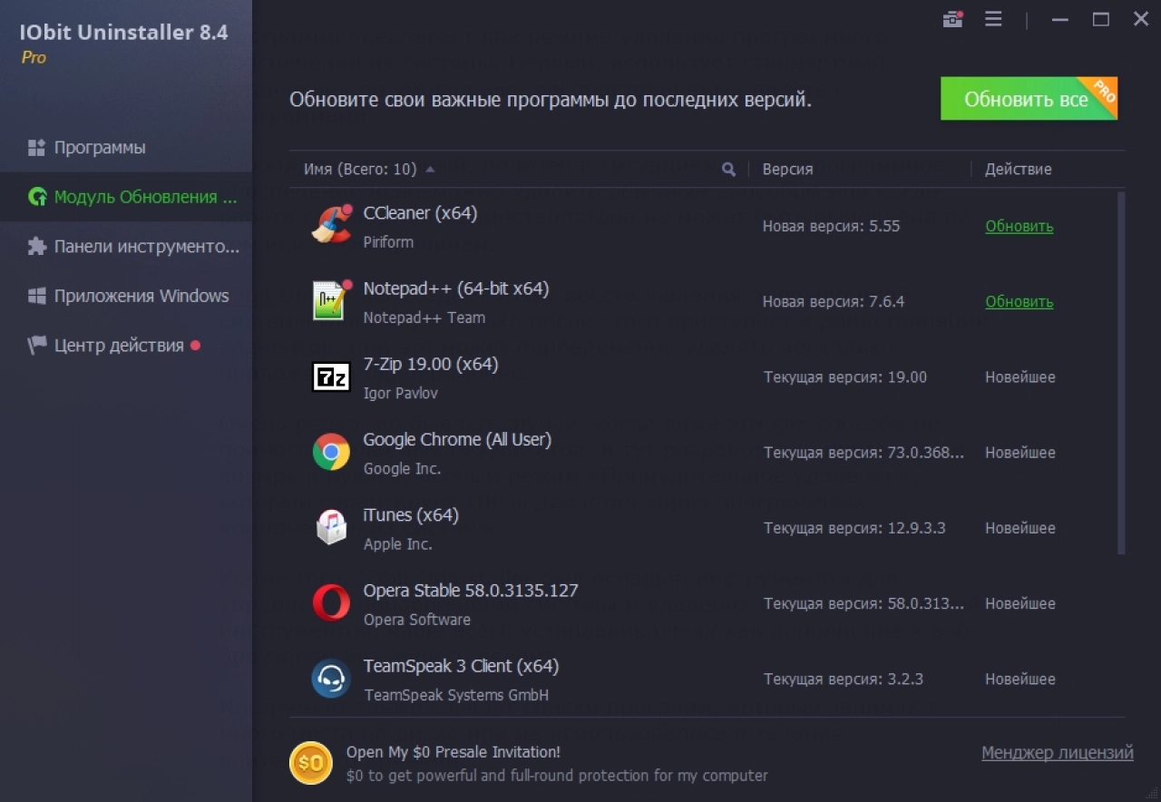Click Обновить link for Notepad++
The height and width of the screenshot is (802, 1161).
1020,301
